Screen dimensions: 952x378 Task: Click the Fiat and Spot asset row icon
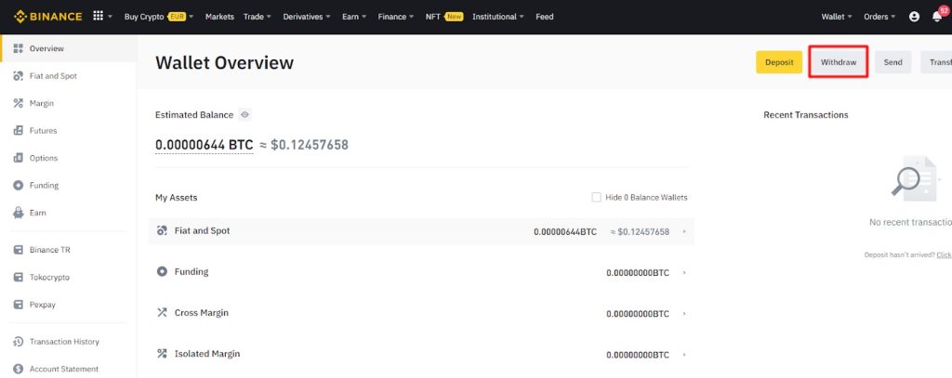[162, 230]
